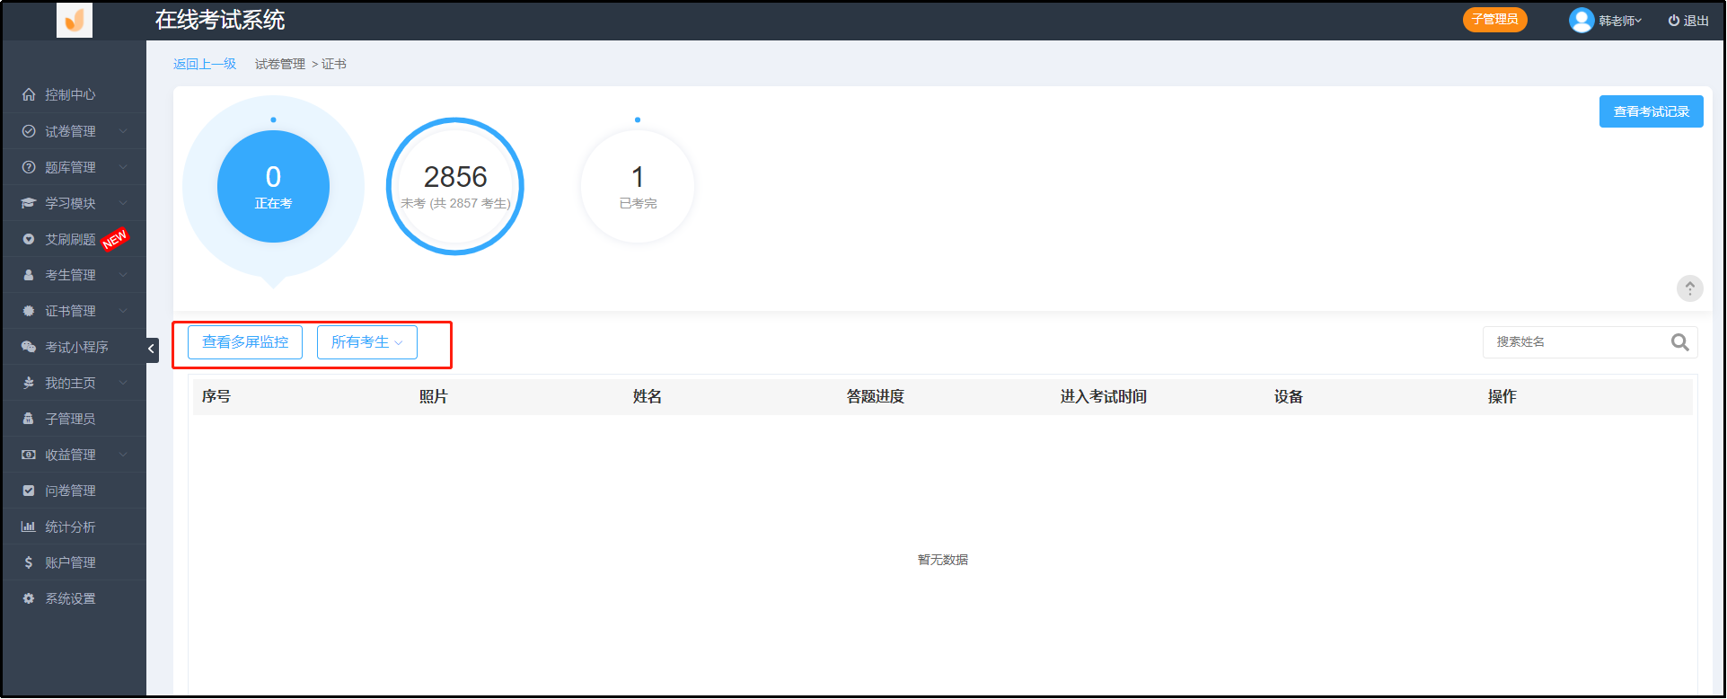The width and height of the screenshot is (1727, 699).
Task: Click the 艾刷刷题 sidebar icon
Action: tap(29, 239)
